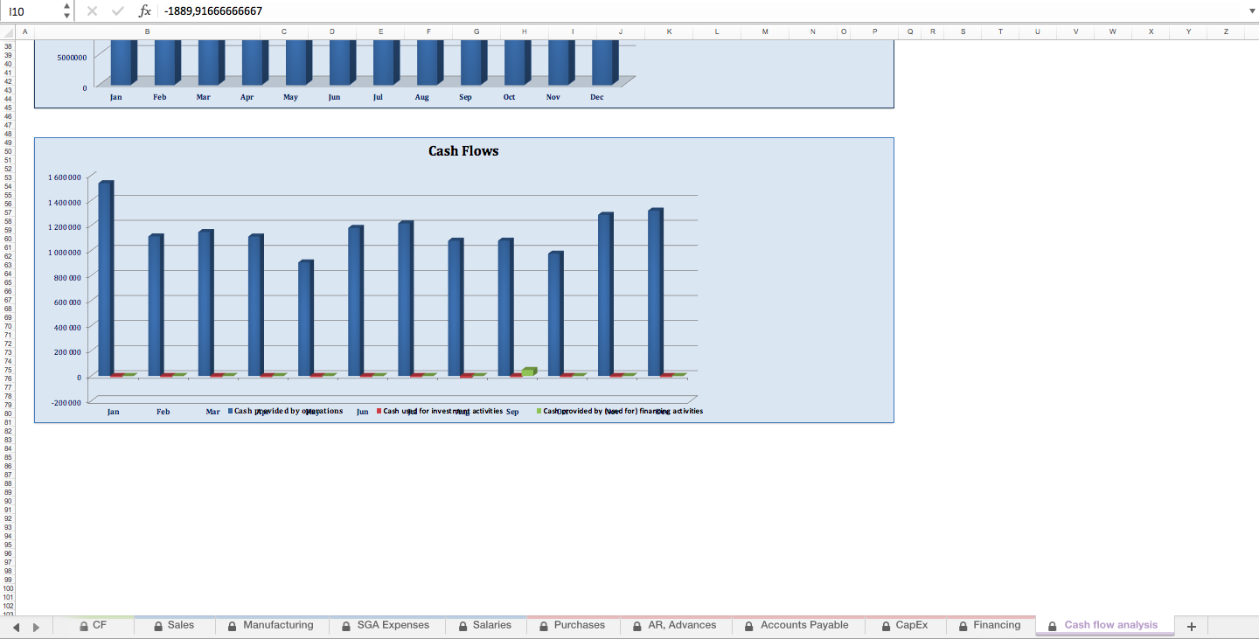Image resolution: width=1259 pixels, height=639 pixels.
Task: Switch to the Accounts Payable sheet tab
Action: point(804,625)
